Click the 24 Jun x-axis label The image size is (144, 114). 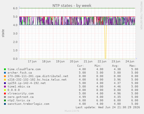tap(130, 61)
